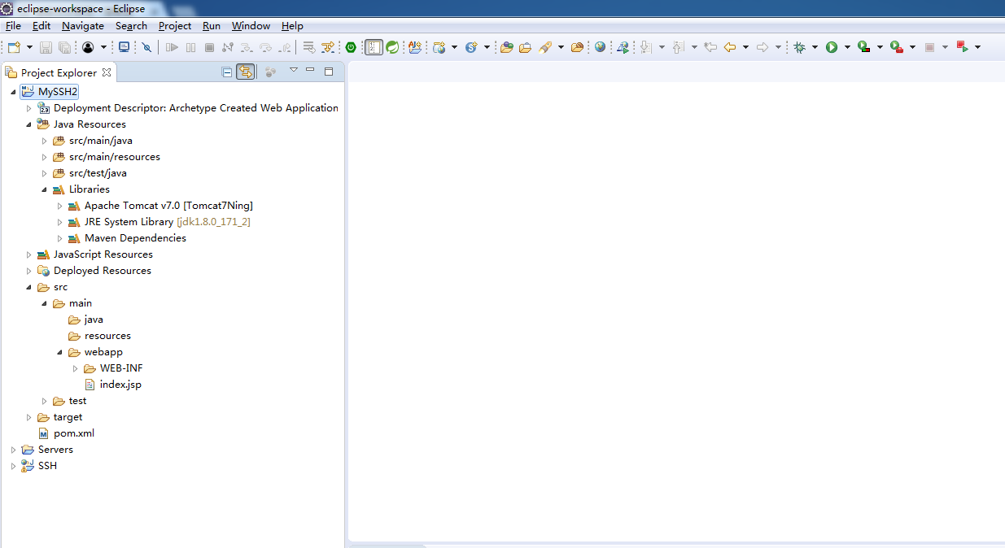
Task: Click the Open Web Browser globe icon
Action: click(x=600, y=47)
